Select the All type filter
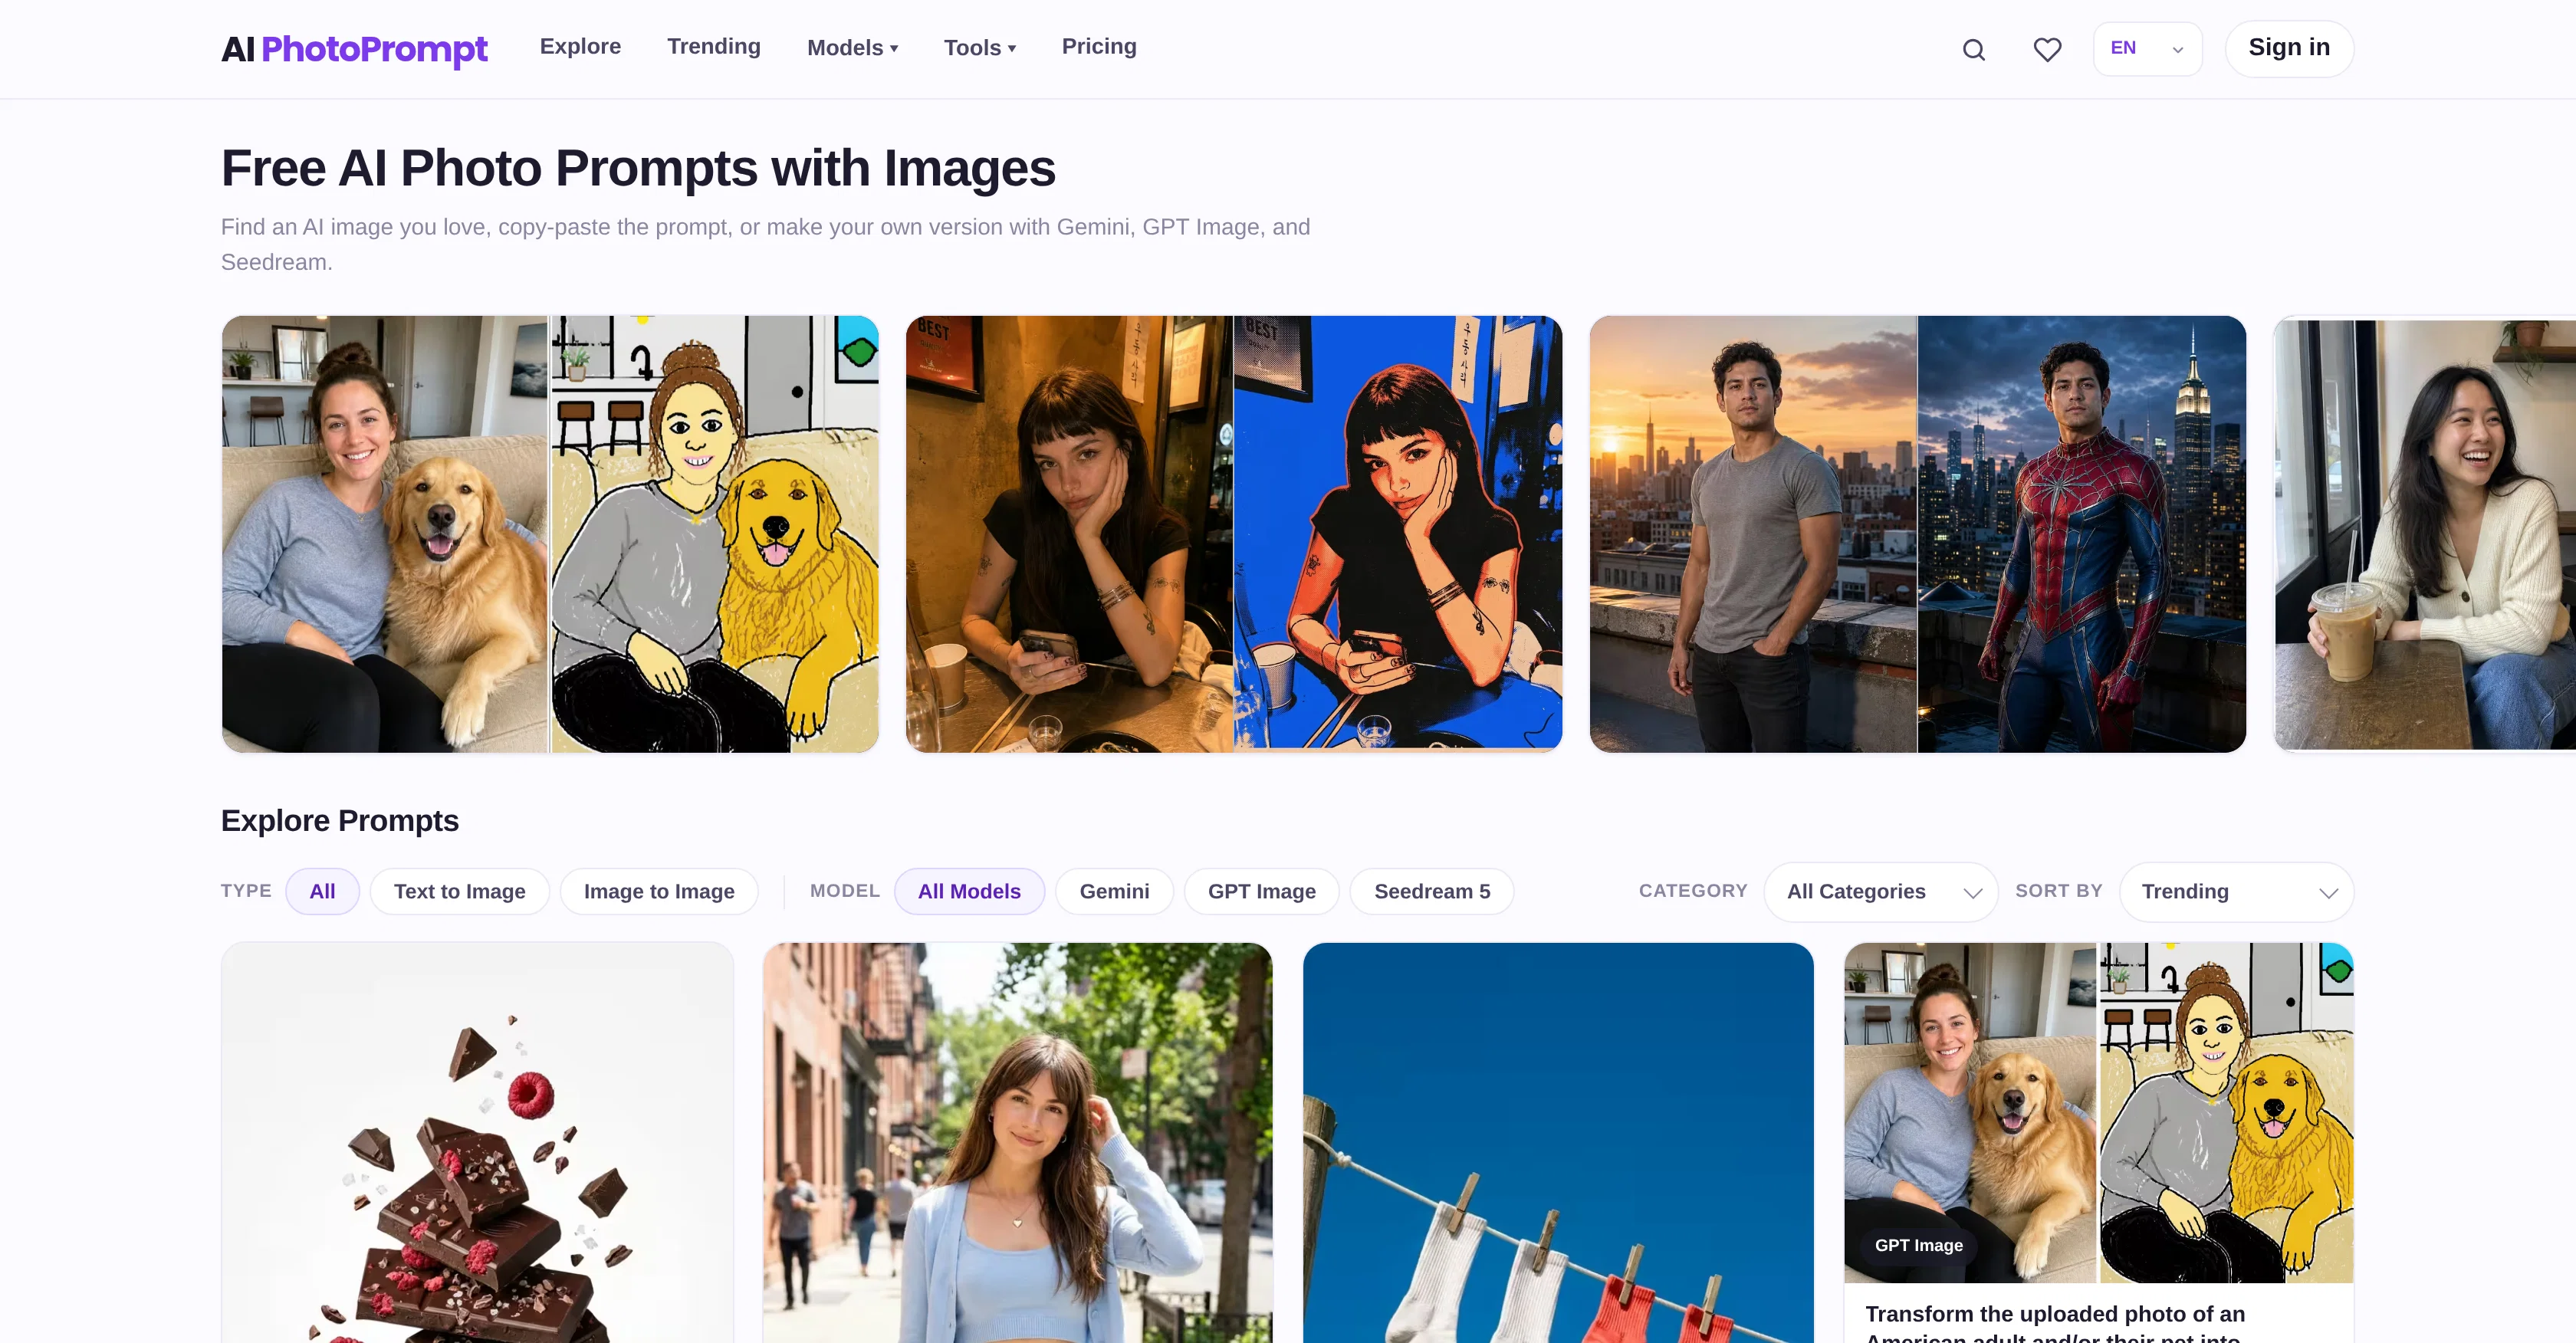 point(322,891)
